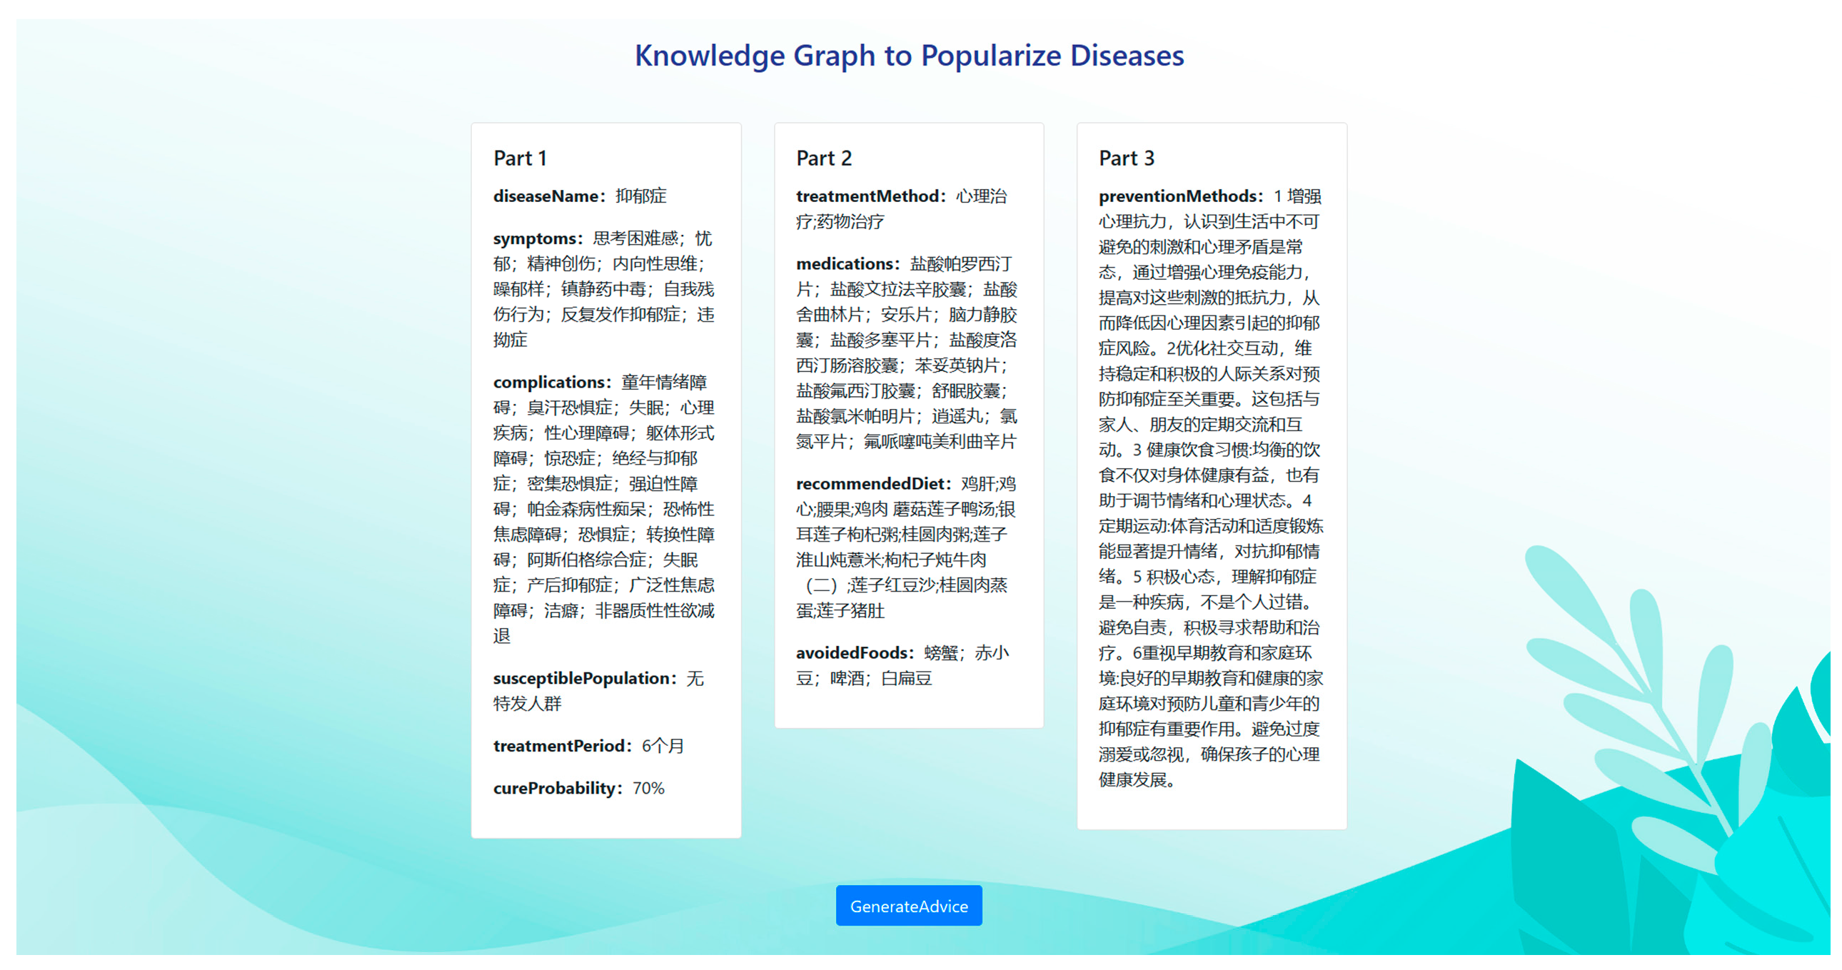Image resolution: width=1842 pixels, height=970 pixels.
Task: Click the 6个月 treatment period value
Action: point(662,746)
